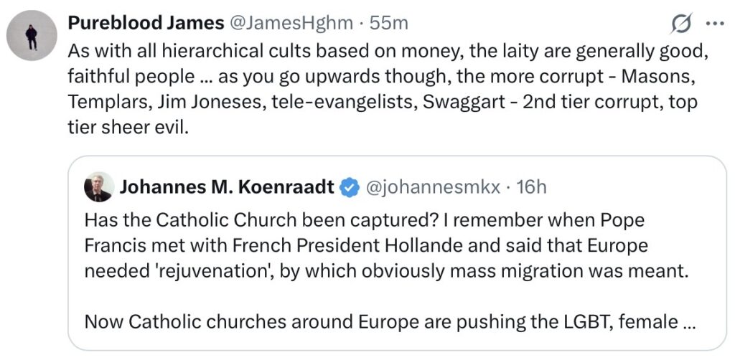Screen dimensions: 735x360
Task: Click the Johannes M. Koenraadt name
Action: coord(228,188)
